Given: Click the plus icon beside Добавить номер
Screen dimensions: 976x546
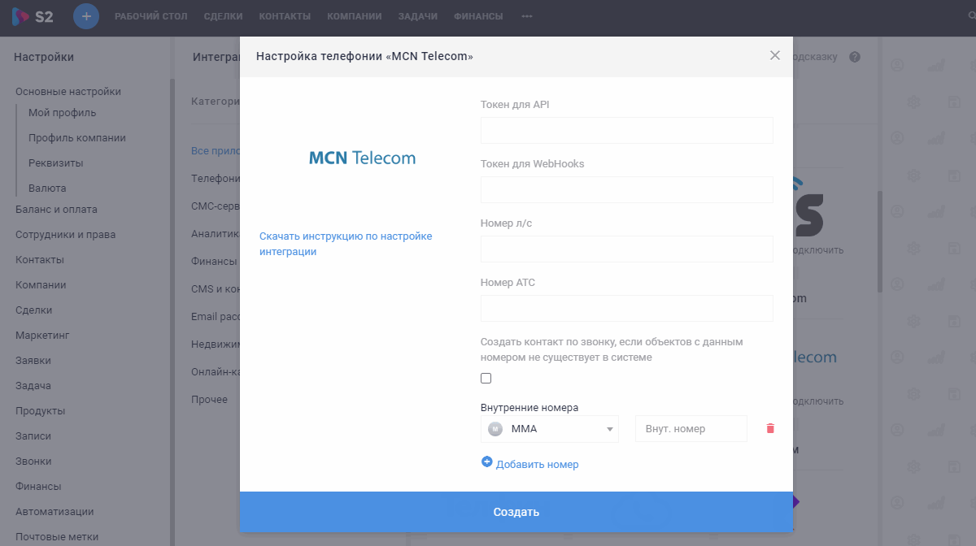Looking at the screenshot, I should 487,462.
